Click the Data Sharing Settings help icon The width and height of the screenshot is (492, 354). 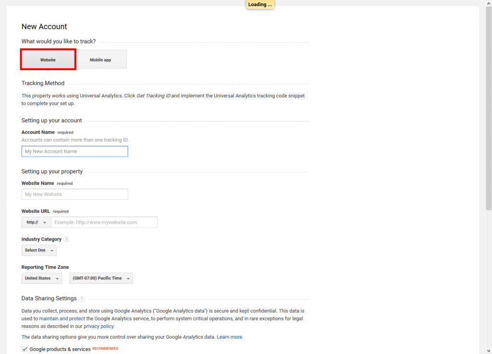click(81, 299)
